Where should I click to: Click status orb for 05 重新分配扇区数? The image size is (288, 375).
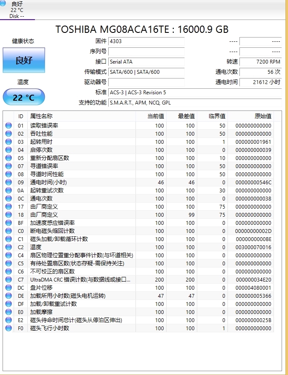pos(9,158)
